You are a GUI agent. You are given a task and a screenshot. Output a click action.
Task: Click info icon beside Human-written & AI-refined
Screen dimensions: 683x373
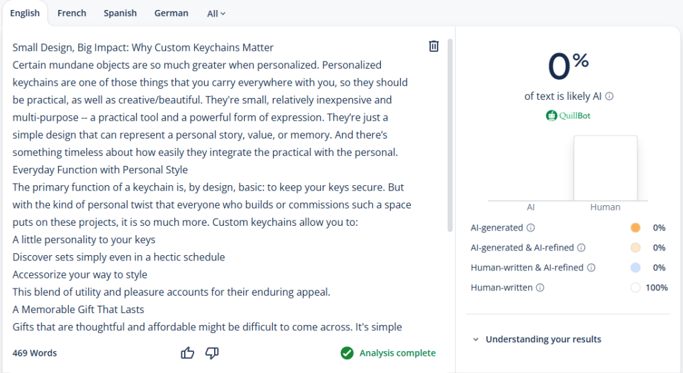tap(592, 268)
